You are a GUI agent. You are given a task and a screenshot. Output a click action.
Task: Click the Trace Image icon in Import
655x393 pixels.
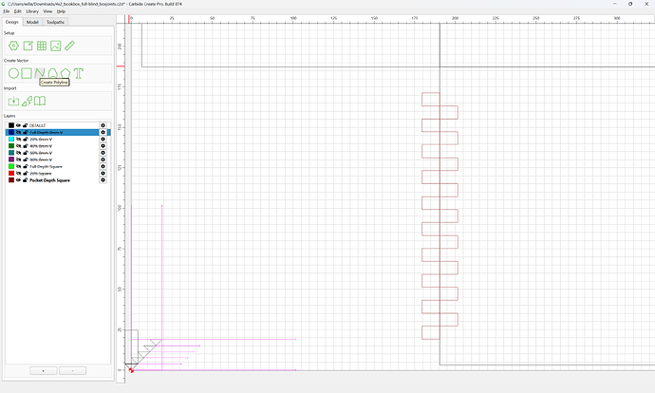pos(27,101)
